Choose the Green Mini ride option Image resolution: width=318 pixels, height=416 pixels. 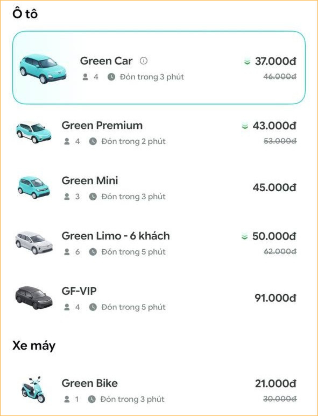[159, 188]
